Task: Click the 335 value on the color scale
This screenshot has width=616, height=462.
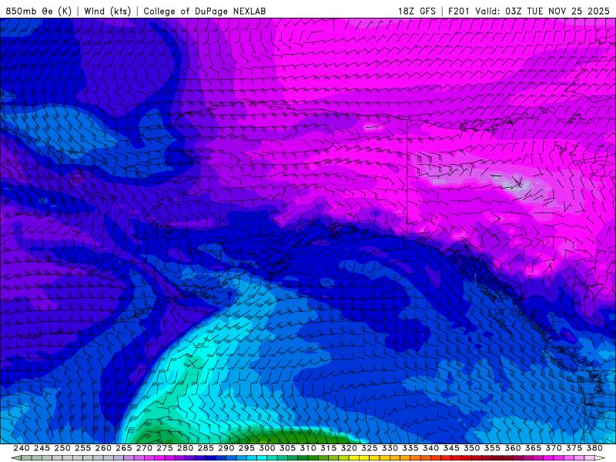Action: (x=410, y=448)
